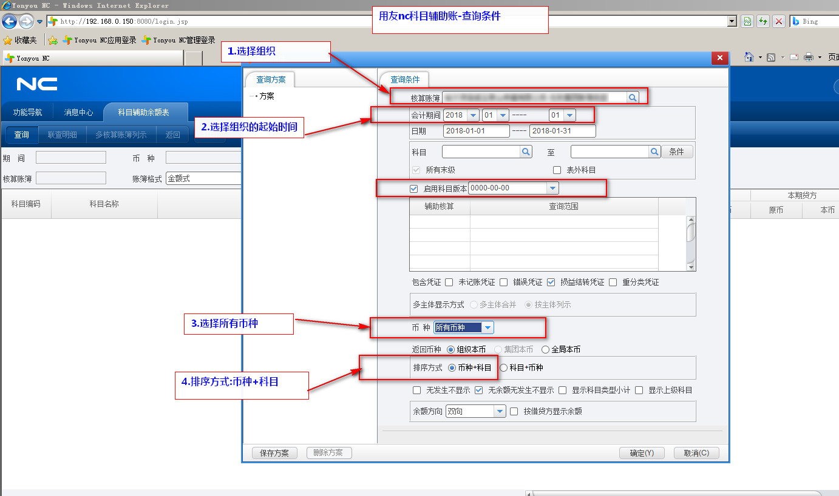Switch to the 功能导航 tab
The width and height of the screenshot is (839, 496).
28,112
